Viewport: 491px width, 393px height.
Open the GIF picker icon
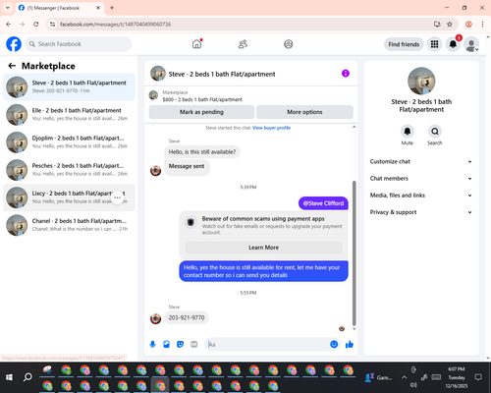tap(194, 344)
